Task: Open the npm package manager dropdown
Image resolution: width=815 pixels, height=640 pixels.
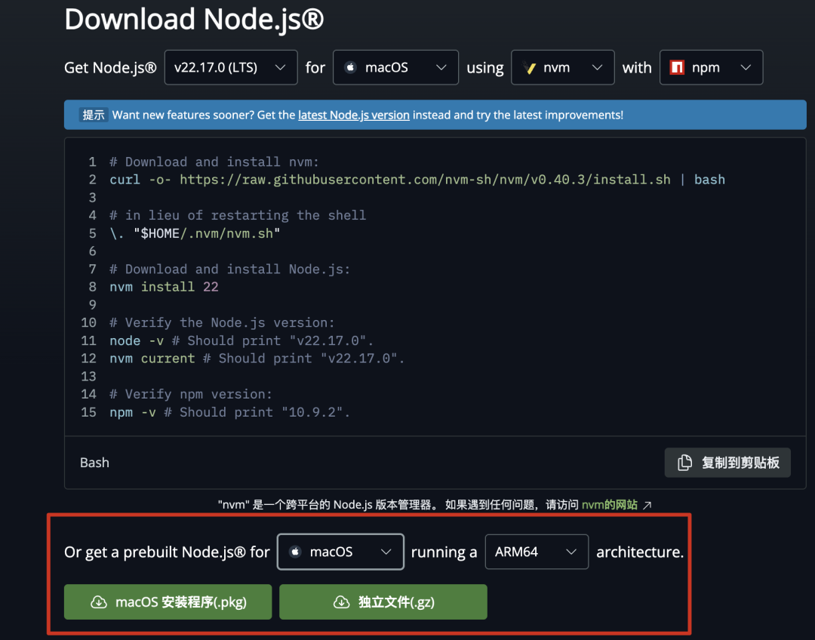Action: coord(711,68)
